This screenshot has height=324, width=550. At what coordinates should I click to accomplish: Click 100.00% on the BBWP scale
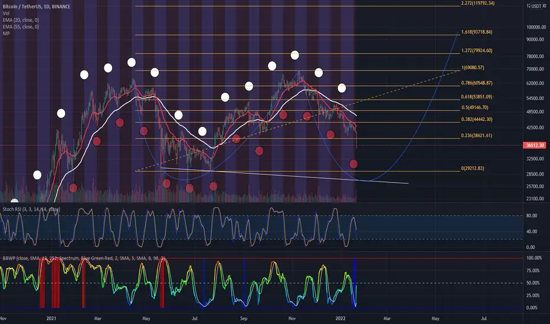534,258
